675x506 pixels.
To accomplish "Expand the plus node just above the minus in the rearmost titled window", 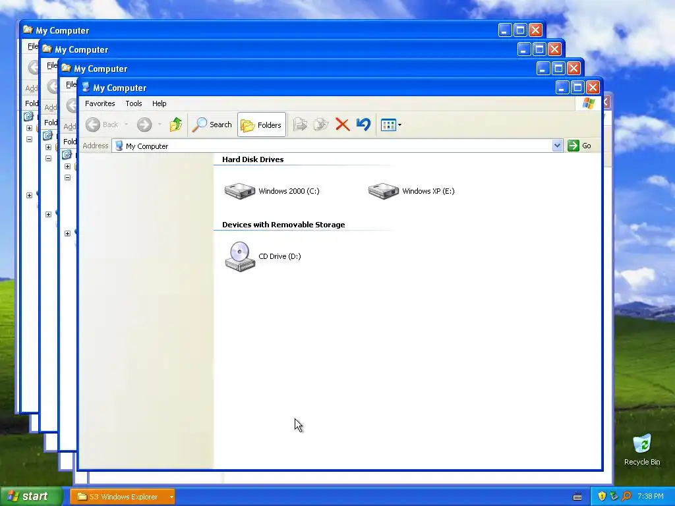I will [x=29, y=128].
